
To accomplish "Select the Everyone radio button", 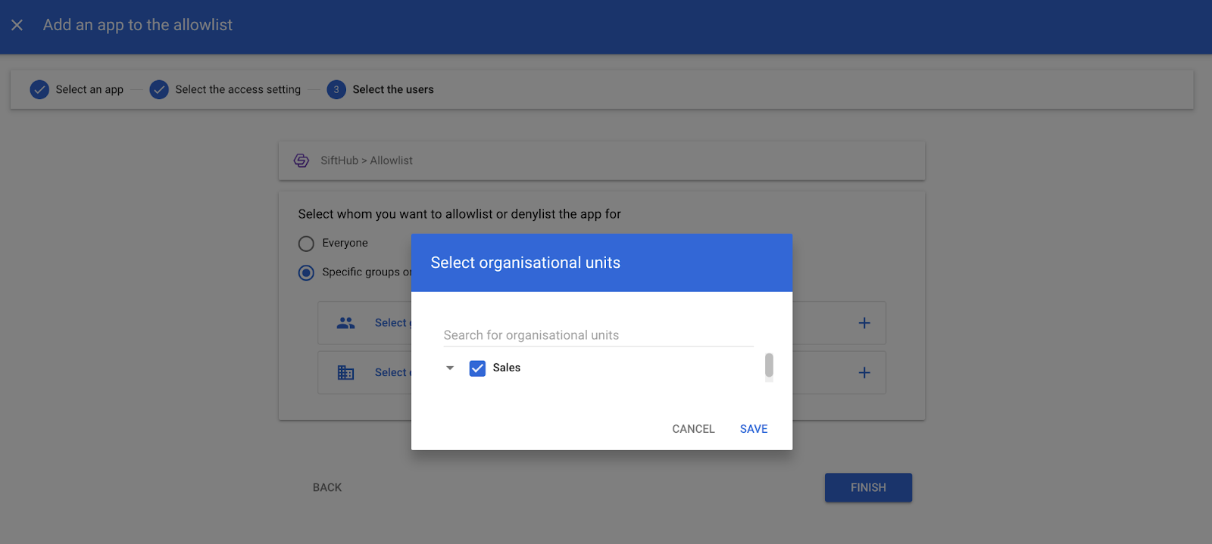I will 306,244.
